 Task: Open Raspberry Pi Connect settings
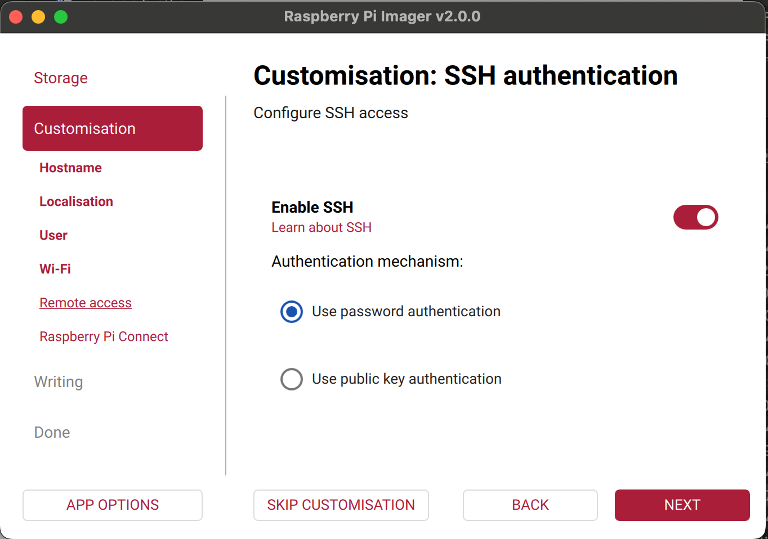tap(104, 336)
